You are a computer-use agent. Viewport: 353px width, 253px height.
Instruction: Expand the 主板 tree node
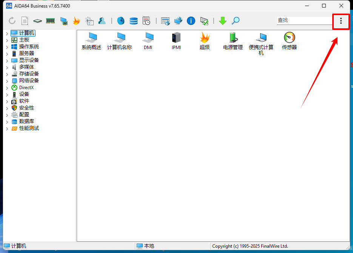click(7, 40)
